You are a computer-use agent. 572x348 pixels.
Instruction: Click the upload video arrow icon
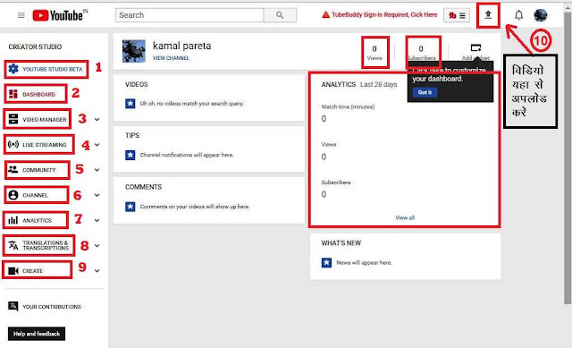click(488, 15)
